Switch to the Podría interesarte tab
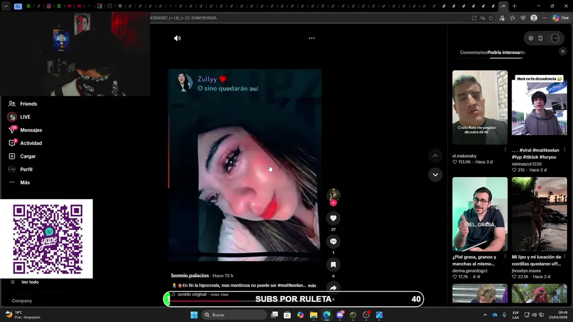The height and width of the screenshot is (322, 573). [506, 52]
